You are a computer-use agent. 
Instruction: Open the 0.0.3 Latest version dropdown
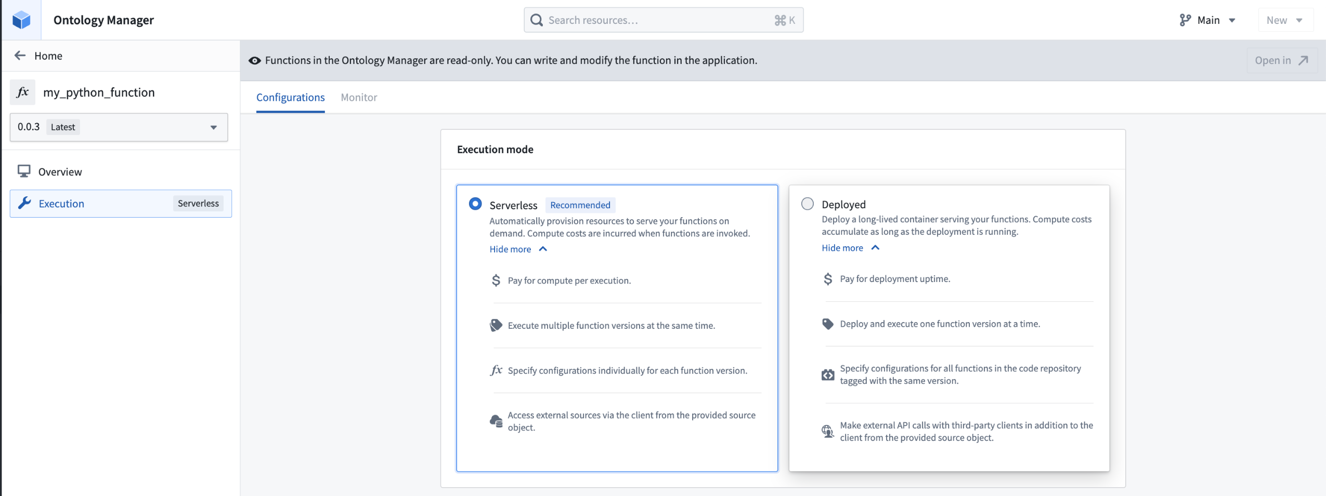point(119,127)
